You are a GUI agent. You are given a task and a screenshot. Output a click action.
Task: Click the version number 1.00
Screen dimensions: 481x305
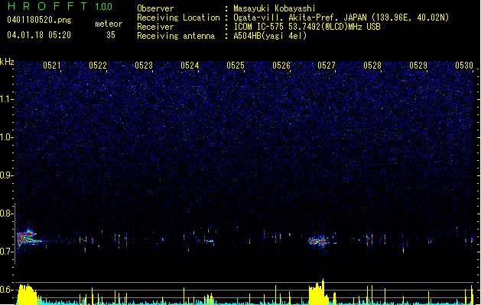103,6
